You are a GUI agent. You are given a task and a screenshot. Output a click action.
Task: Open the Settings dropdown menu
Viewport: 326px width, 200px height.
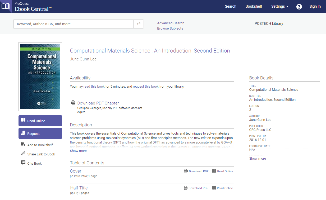[280, 6]
